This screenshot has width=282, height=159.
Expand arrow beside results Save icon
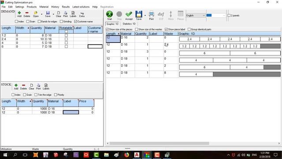pos(145,15)
